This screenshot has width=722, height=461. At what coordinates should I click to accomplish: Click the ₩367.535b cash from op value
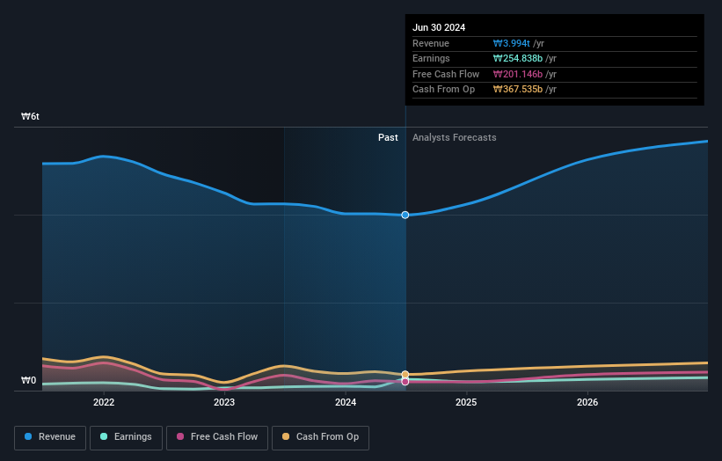pyautogui.click(x=518, y=90)
